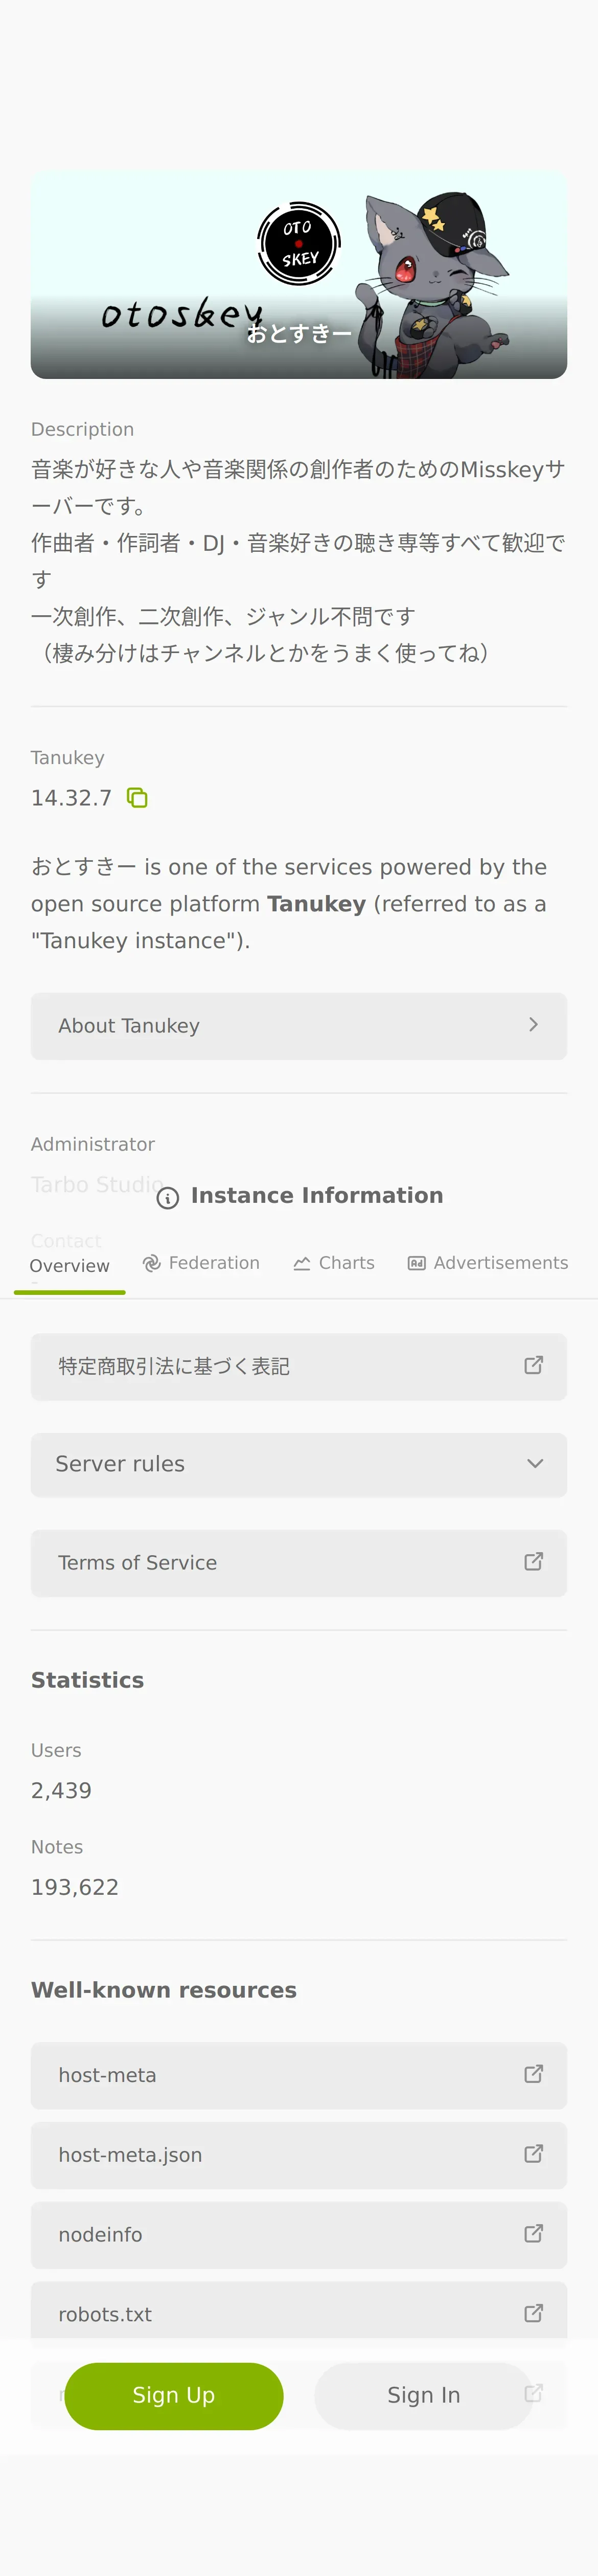The image size is (598, 2576).
Task: Click the green Sign Up button
Action: tap(174, 2396)
